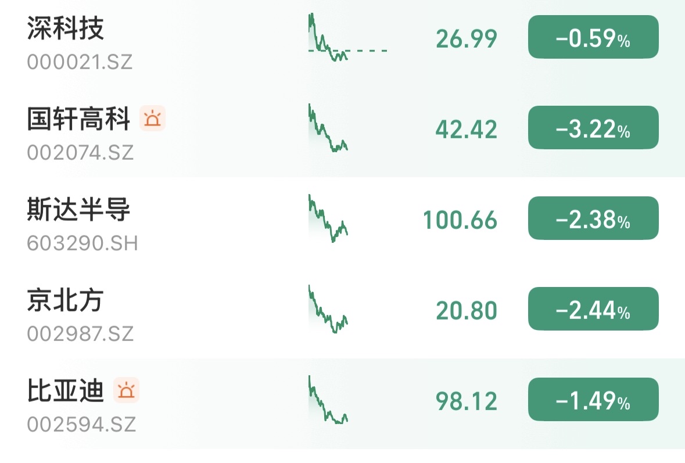Screen dimensions: 685x463
Task: Click the stock code 002987.SZ
Action: point(80,334)
